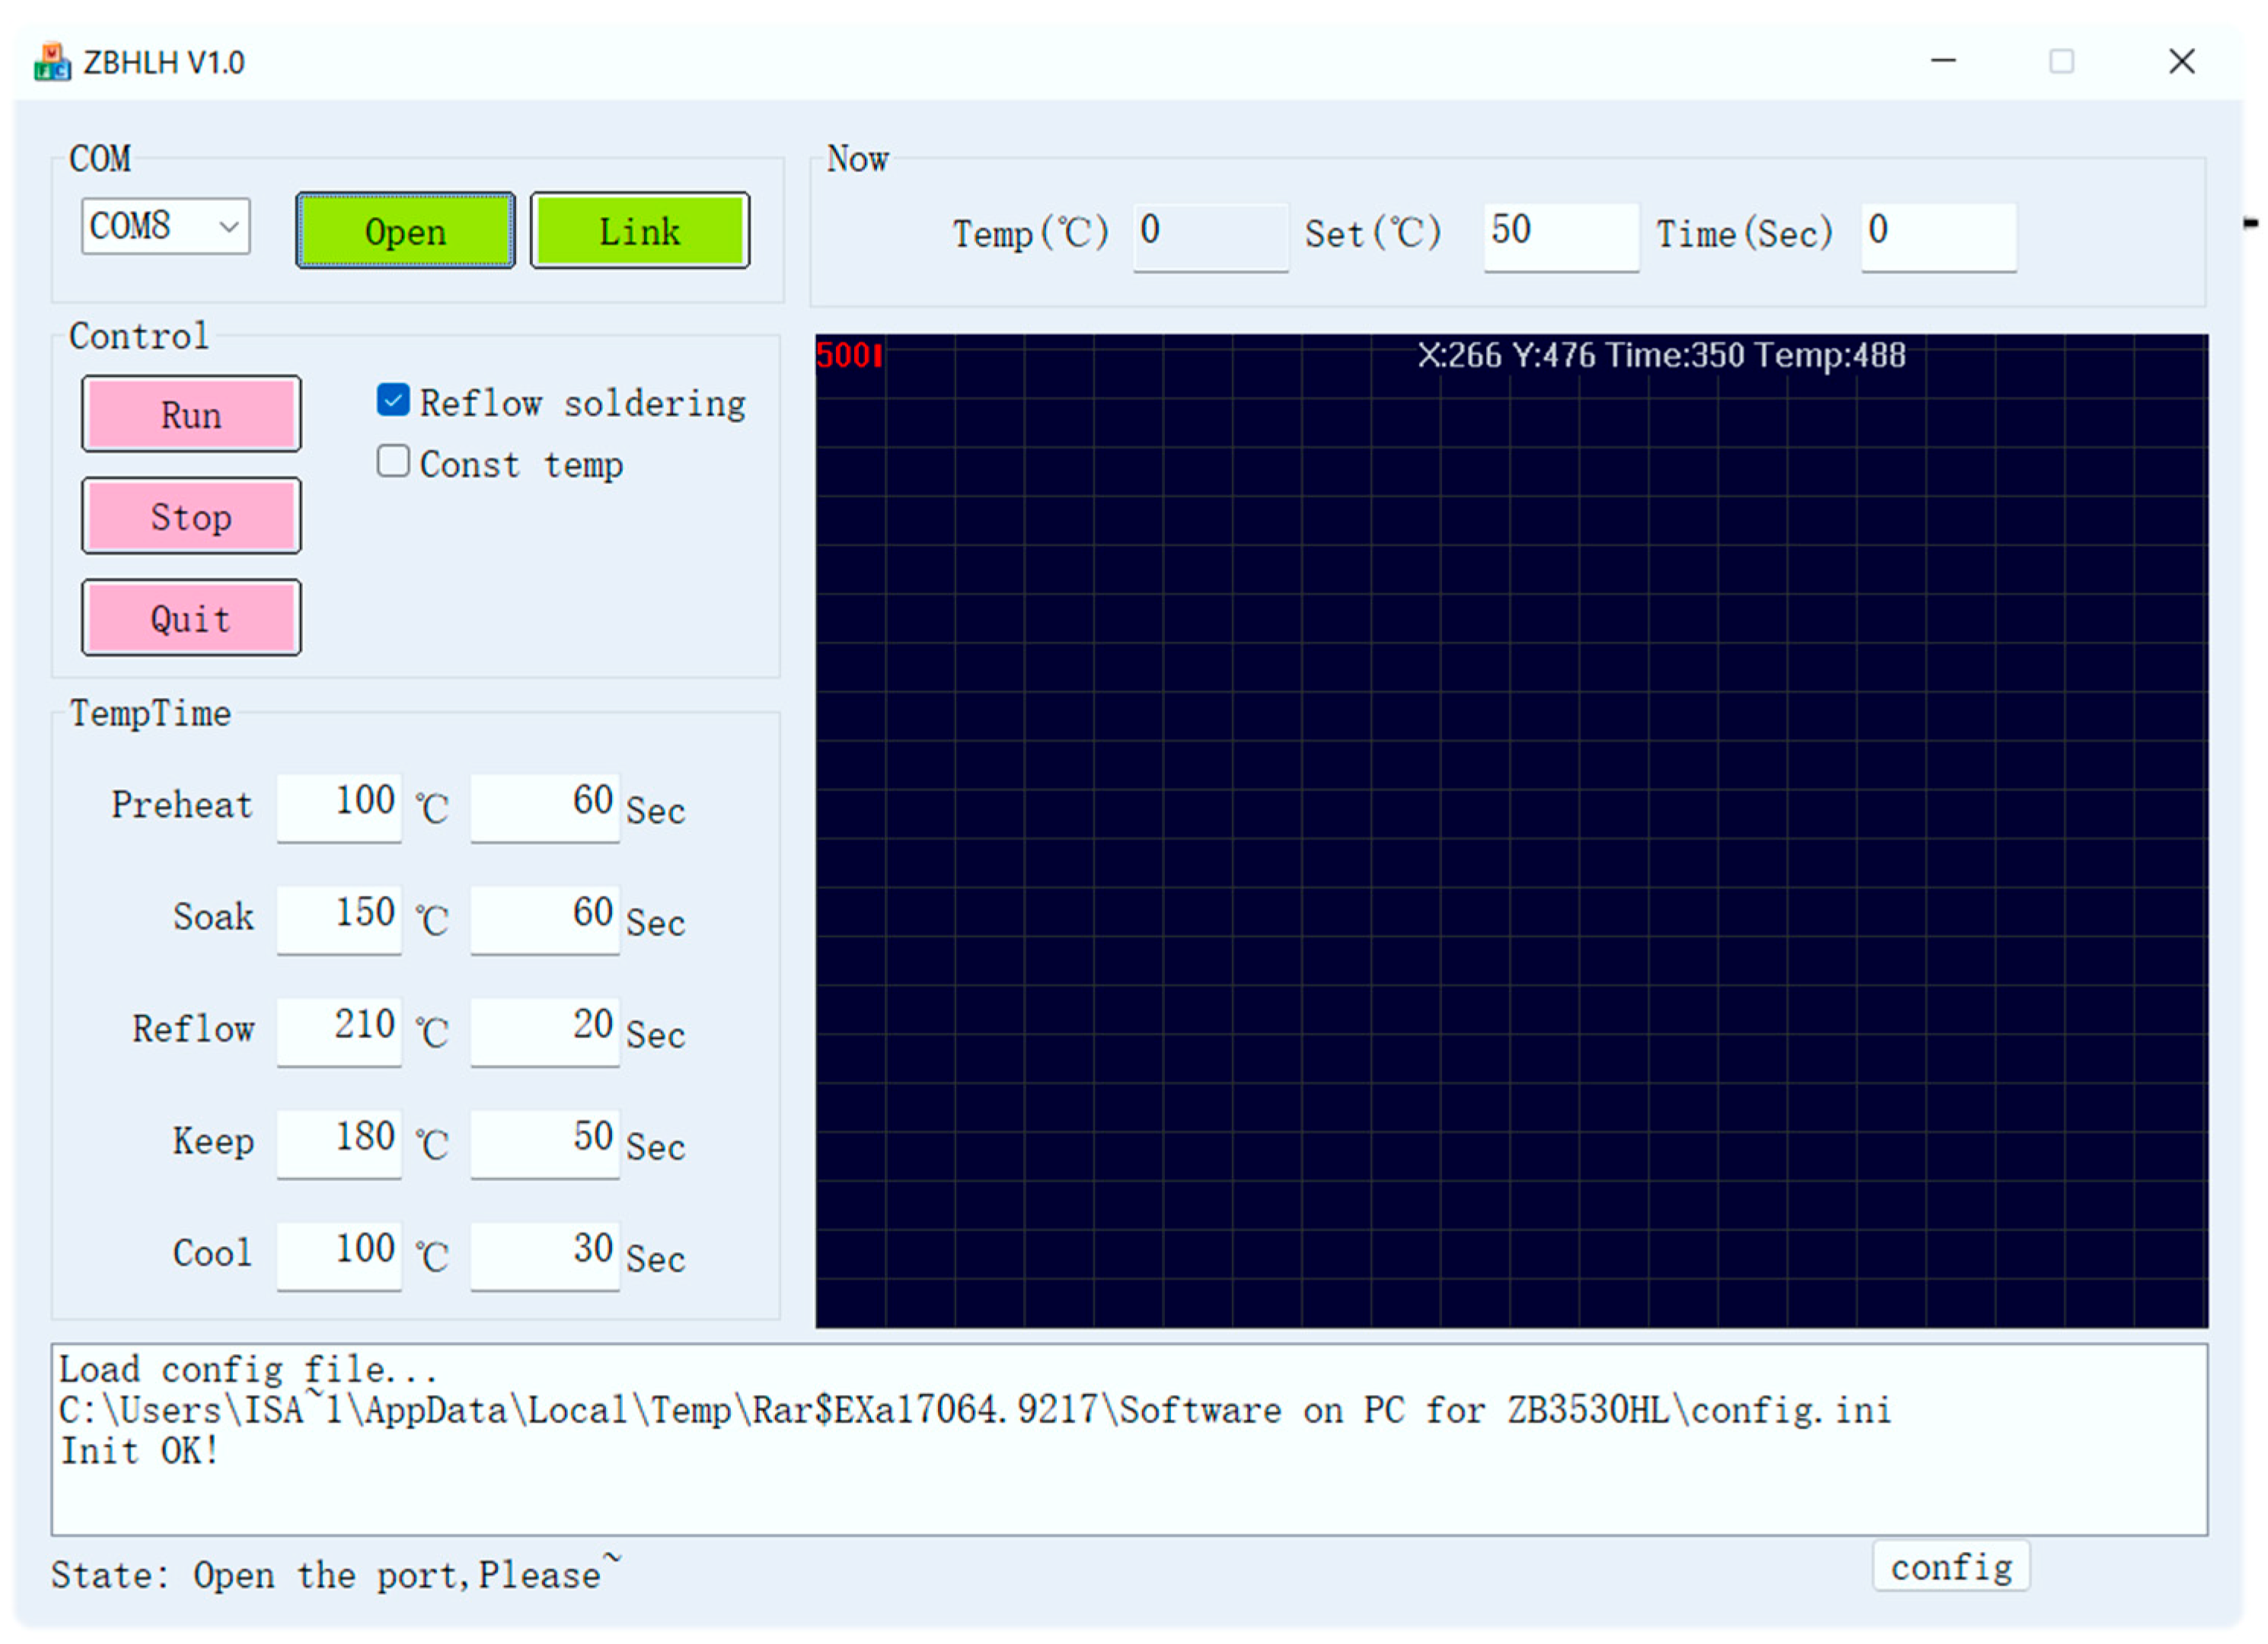
Task: Click the Set (℃) value field
Action: (x=1560, y=235)
